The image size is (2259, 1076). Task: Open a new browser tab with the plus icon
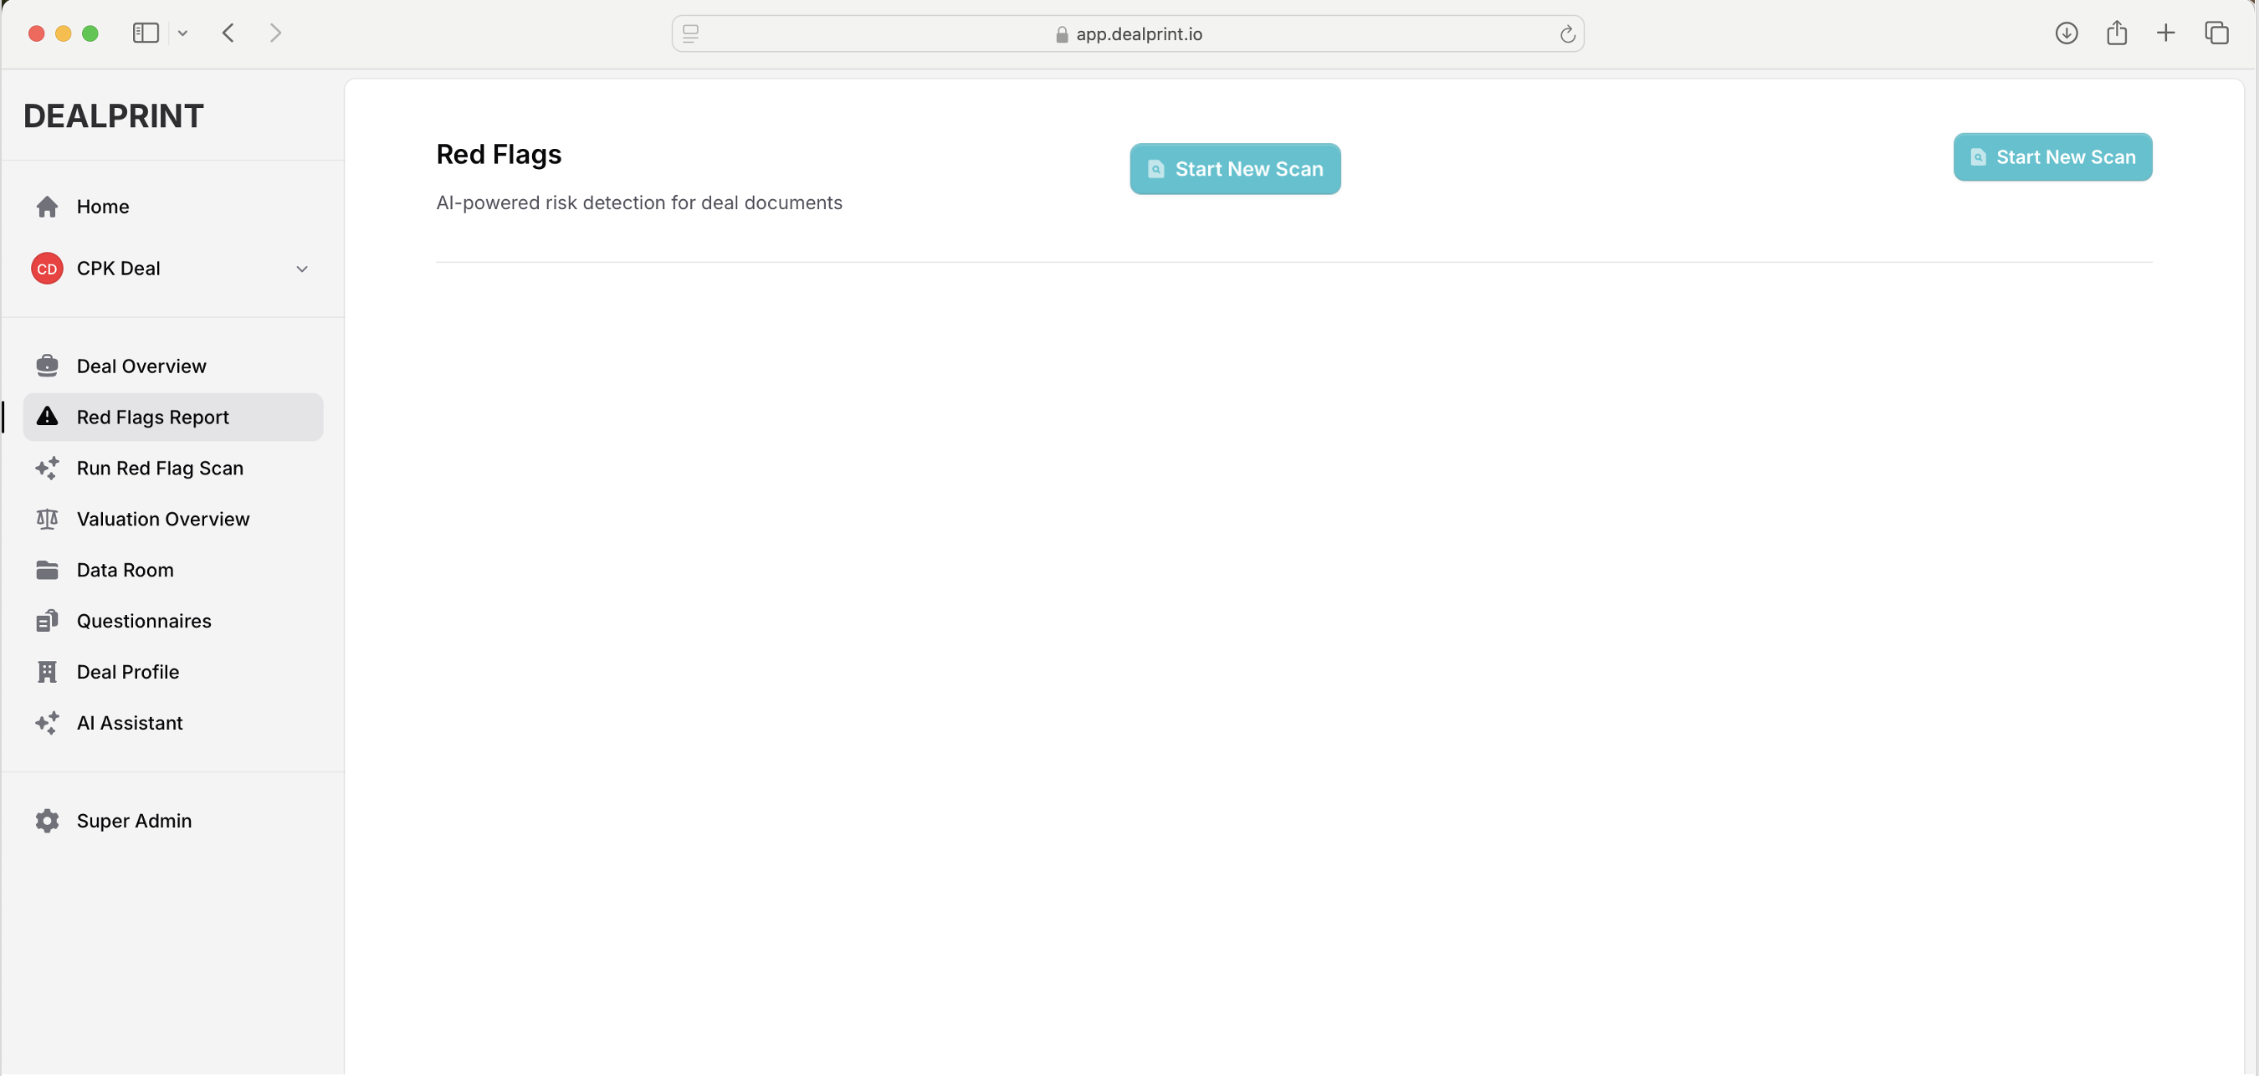(x=2165, y=33)
